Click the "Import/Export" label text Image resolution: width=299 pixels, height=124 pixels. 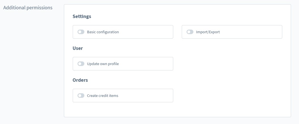[x=208, y=32]
